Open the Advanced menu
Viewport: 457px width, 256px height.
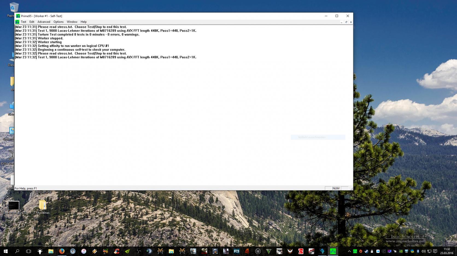click(44, 22)
